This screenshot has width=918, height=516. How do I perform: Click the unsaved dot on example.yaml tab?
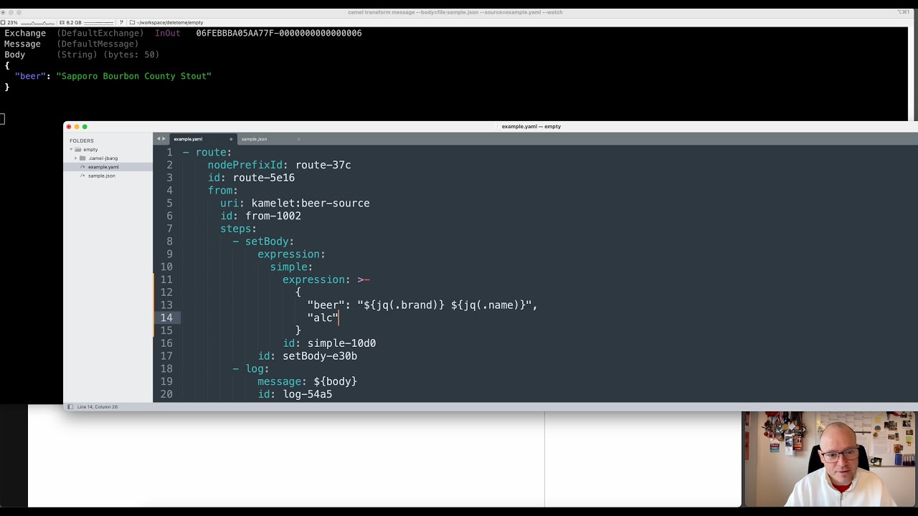point(231,139)
